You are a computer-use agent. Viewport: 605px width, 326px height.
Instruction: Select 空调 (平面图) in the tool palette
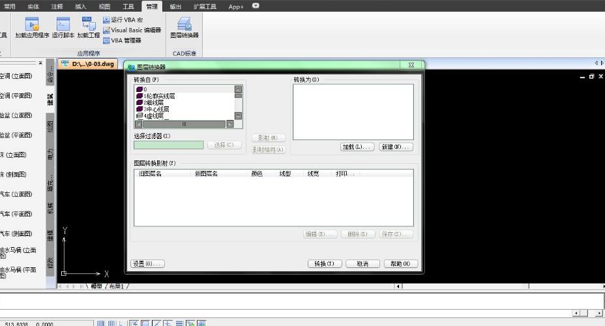point(16,96)
